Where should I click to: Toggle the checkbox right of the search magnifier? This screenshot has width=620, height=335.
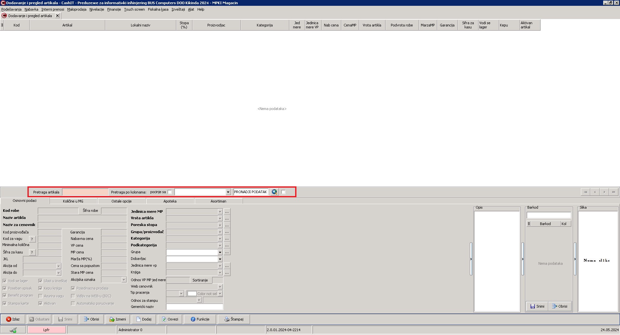[x=283, y=192]
